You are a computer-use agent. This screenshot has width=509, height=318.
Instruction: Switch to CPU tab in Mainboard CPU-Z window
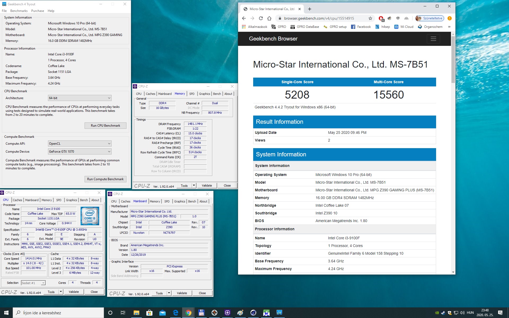pyautogui.click(x=114, y=201)
